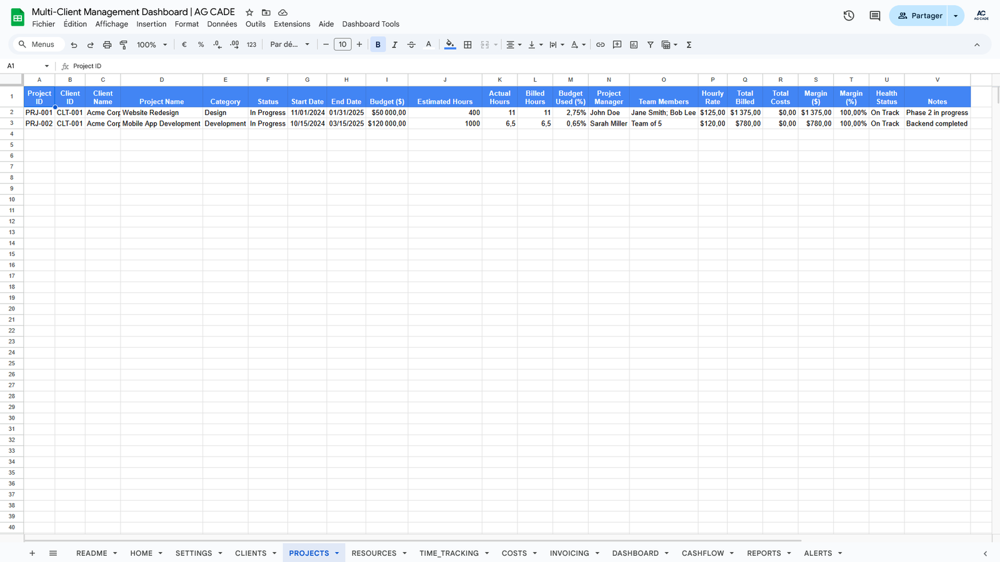The image size is (1000, 562).
Task: Open the fill color picker
Action: [450, 45]
